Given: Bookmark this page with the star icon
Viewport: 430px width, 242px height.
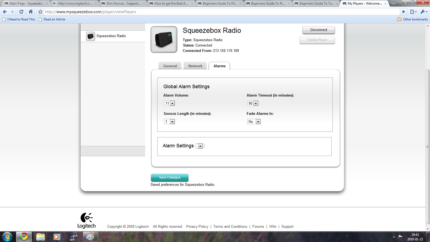Looking at the screenshot, I should click(40, 12).
